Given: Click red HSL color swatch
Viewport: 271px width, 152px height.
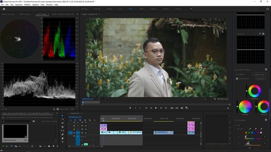Looking at the screenshot, I should (243, 133).
